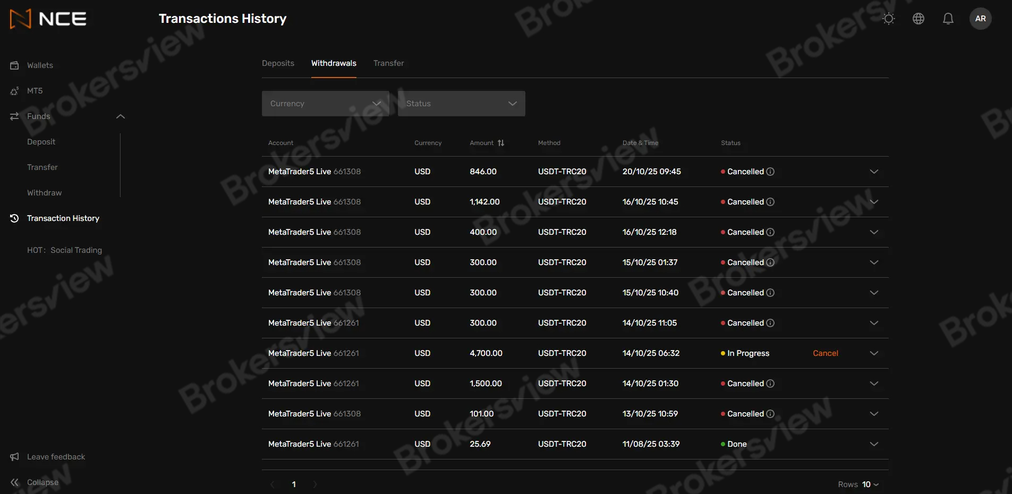Open the Status filter dropdown
The height and width of the screenshot is (494, 1012).
(461, 104)
